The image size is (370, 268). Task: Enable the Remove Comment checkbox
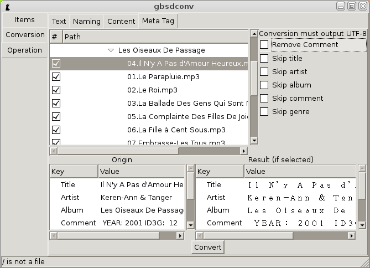pos(264,44)
